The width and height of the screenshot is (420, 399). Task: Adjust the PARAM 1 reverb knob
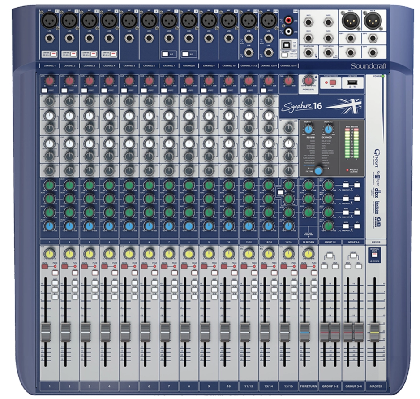click(309, 129)
